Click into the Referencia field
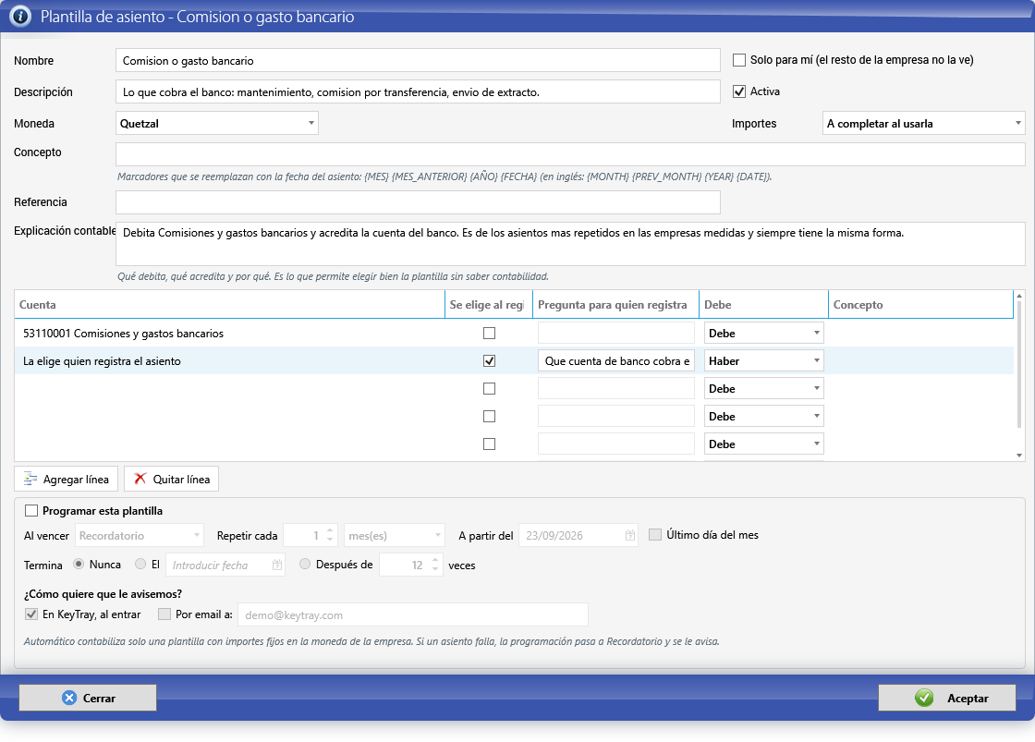This screenshot has height=742, width=1035. pos(418,202)
